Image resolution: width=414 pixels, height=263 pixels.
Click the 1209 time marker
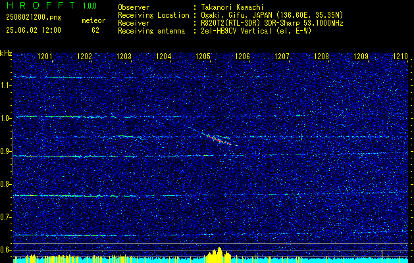point(361,56)
